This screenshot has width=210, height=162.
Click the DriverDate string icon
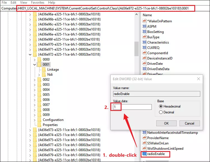click(x=144, y=64)
